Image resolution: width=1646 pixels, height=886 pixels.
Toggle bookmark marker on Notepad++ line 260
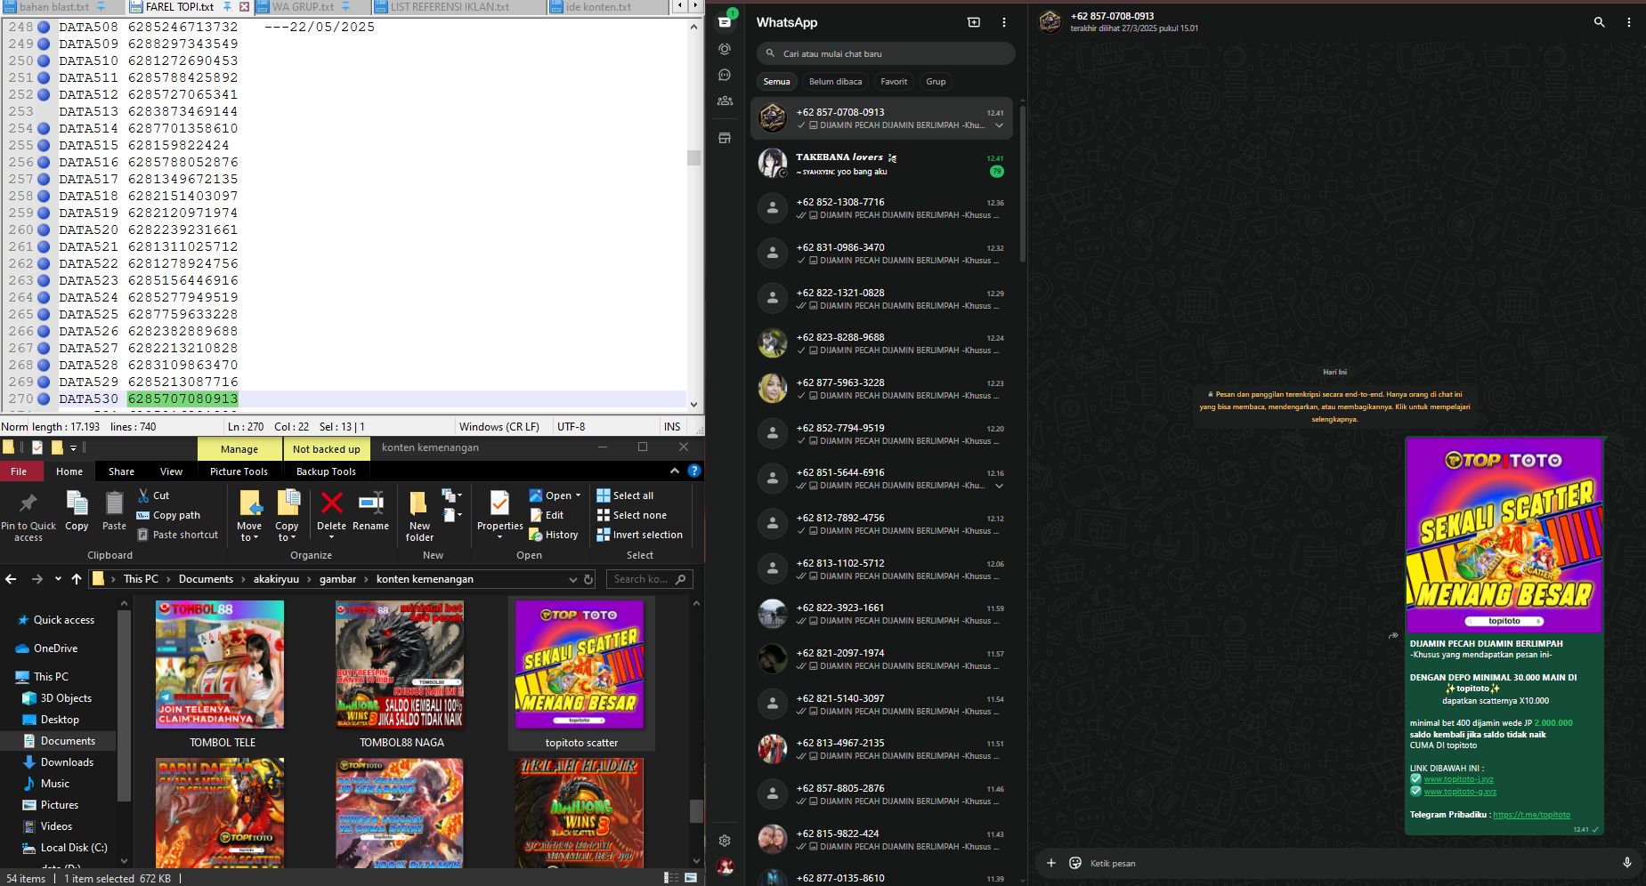point(43,230)
